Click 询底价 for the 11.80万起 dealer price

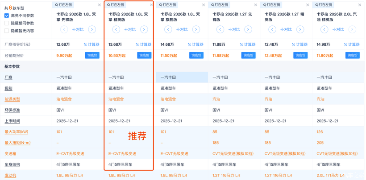click(x=352, y=55)
